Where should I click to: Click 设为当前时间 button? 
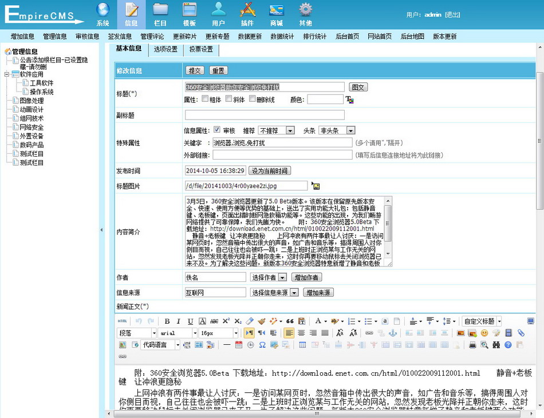pos(270,170)
